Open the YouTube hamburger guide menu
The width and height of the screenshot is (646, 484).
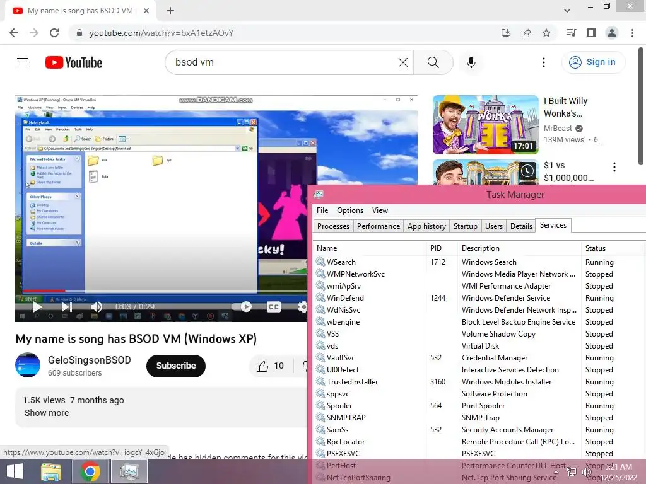pyautogui.click(x=23, y=62)
